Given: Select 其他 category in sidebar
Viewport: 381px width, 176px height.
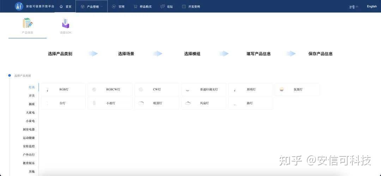Looking at the screenshot, I should pos(32,171).
